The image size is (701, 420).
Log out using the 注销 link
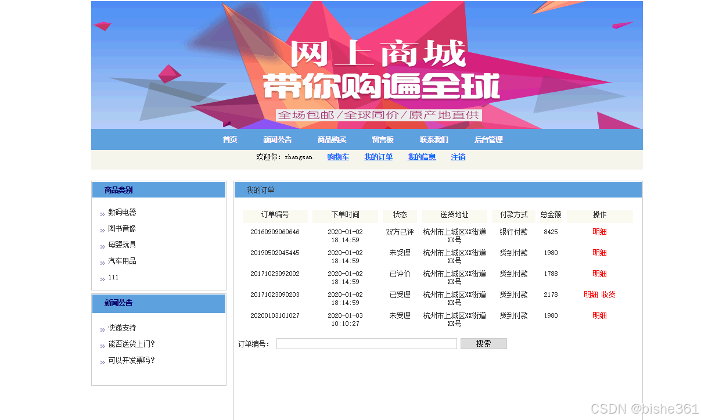[458, 157]
